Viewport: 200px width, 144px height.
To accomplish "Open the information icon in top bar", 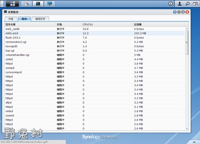I will click(x=170, y=4).
